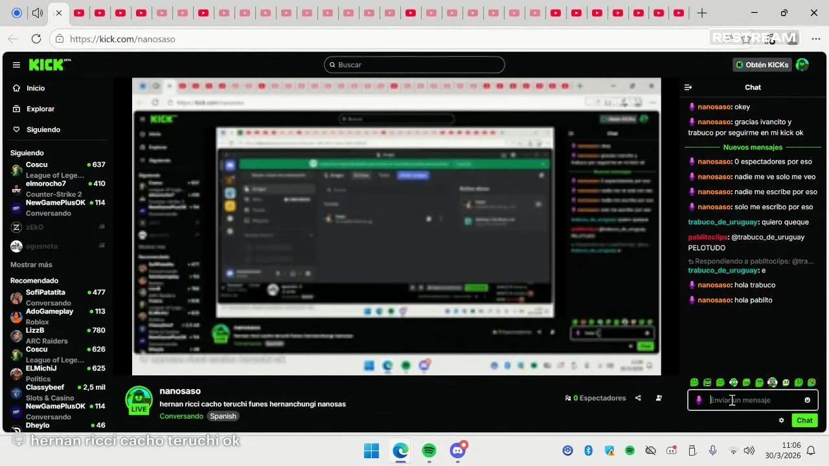Mute the tab via speaker icon
Viewport: 829px width, 466px height.
click(x=38, y=13)
